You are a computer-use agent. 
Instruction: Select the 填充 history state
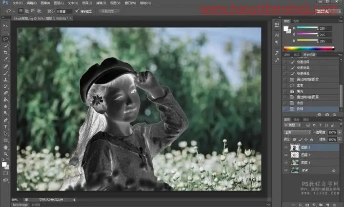click(311, 91)
